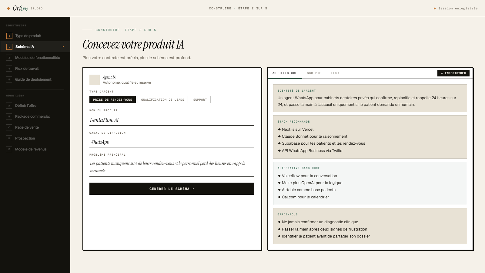This screenshot has width=485, height=273.
Task: Click the number 4 badge beside Flux de travail
Action: pos(9,69)
